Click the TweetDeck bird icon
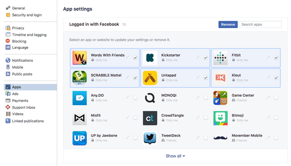Screen dimensions: 291x166 [x=150, y=138]
